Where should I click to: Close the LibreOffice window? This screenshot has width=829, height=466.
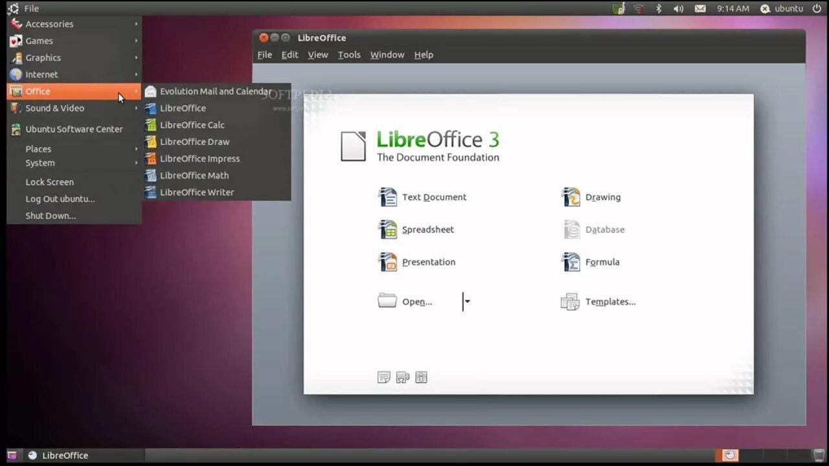264,38
